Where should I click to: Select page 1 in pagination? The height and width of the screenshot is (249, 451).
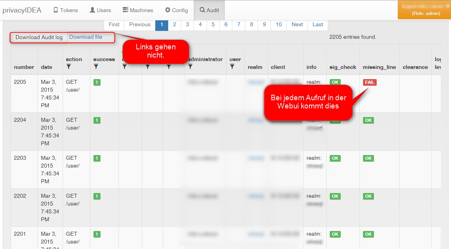coord(162,25)
